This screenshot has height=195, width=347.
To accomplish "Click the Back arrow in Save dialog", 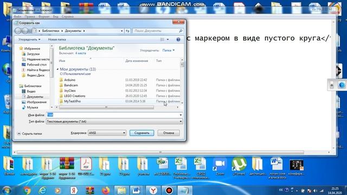I will [18, 31].
